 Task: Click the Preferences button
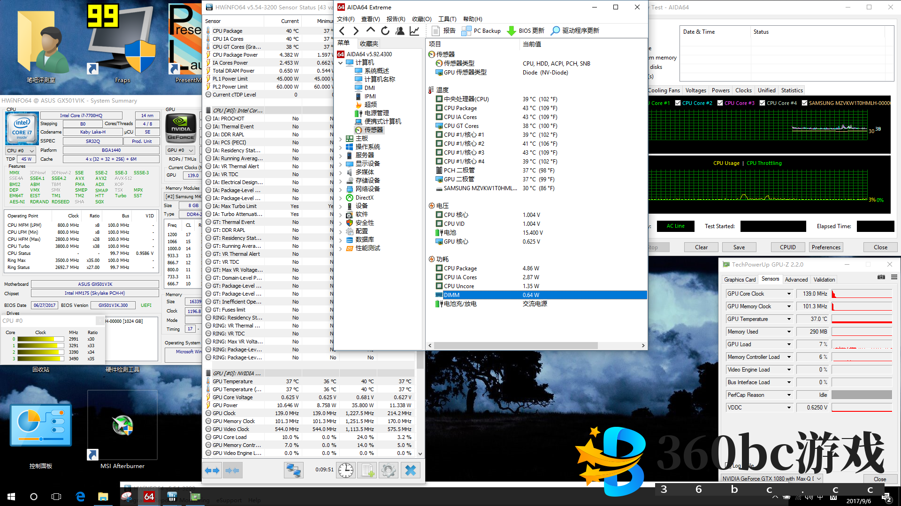(x=826, y=247)
